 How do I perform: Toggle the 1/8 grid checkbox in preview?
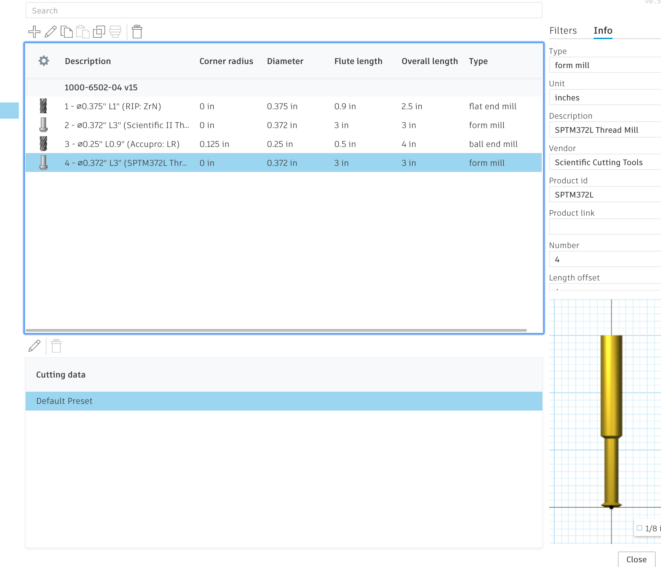[639, 528]
